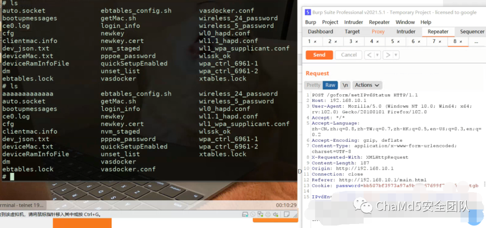Viewport: 486px width, 228px height.
Task: Close Repeater tab 7 with its x
Action: [440, 41]
